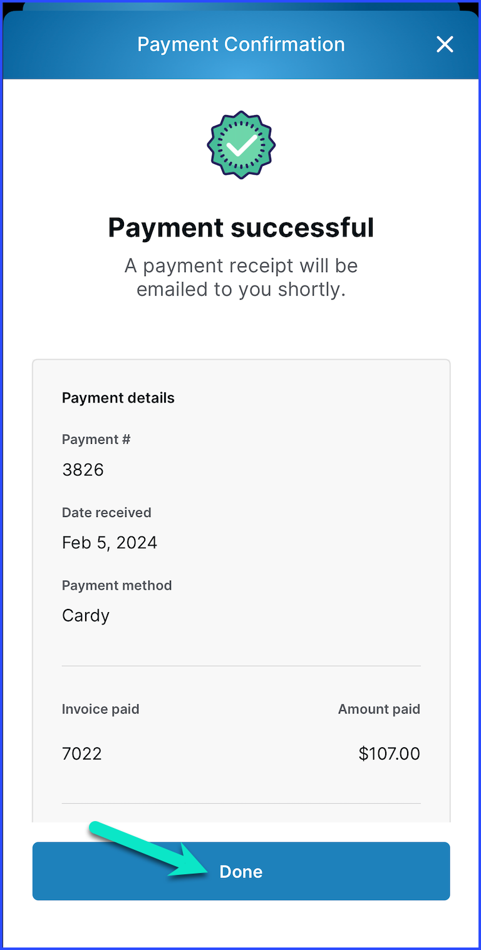Click the divider line above Invoice paid

tap(241, 666)
